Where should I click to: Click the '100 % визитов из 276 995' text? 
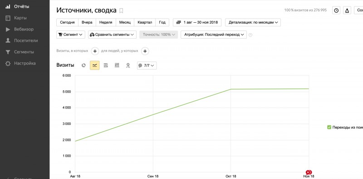[x=305, y=10]
